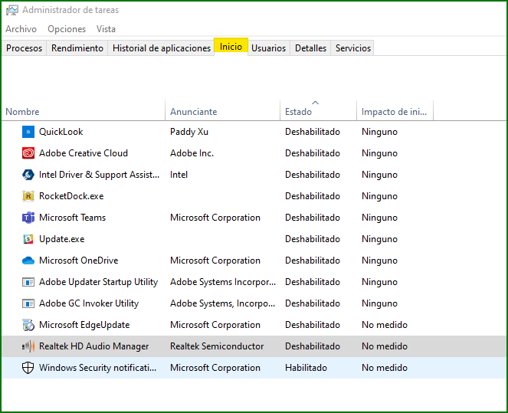
Task: Select the Microsoft Teams entry name
Action: pyautogui.click(x=72, y=218)
